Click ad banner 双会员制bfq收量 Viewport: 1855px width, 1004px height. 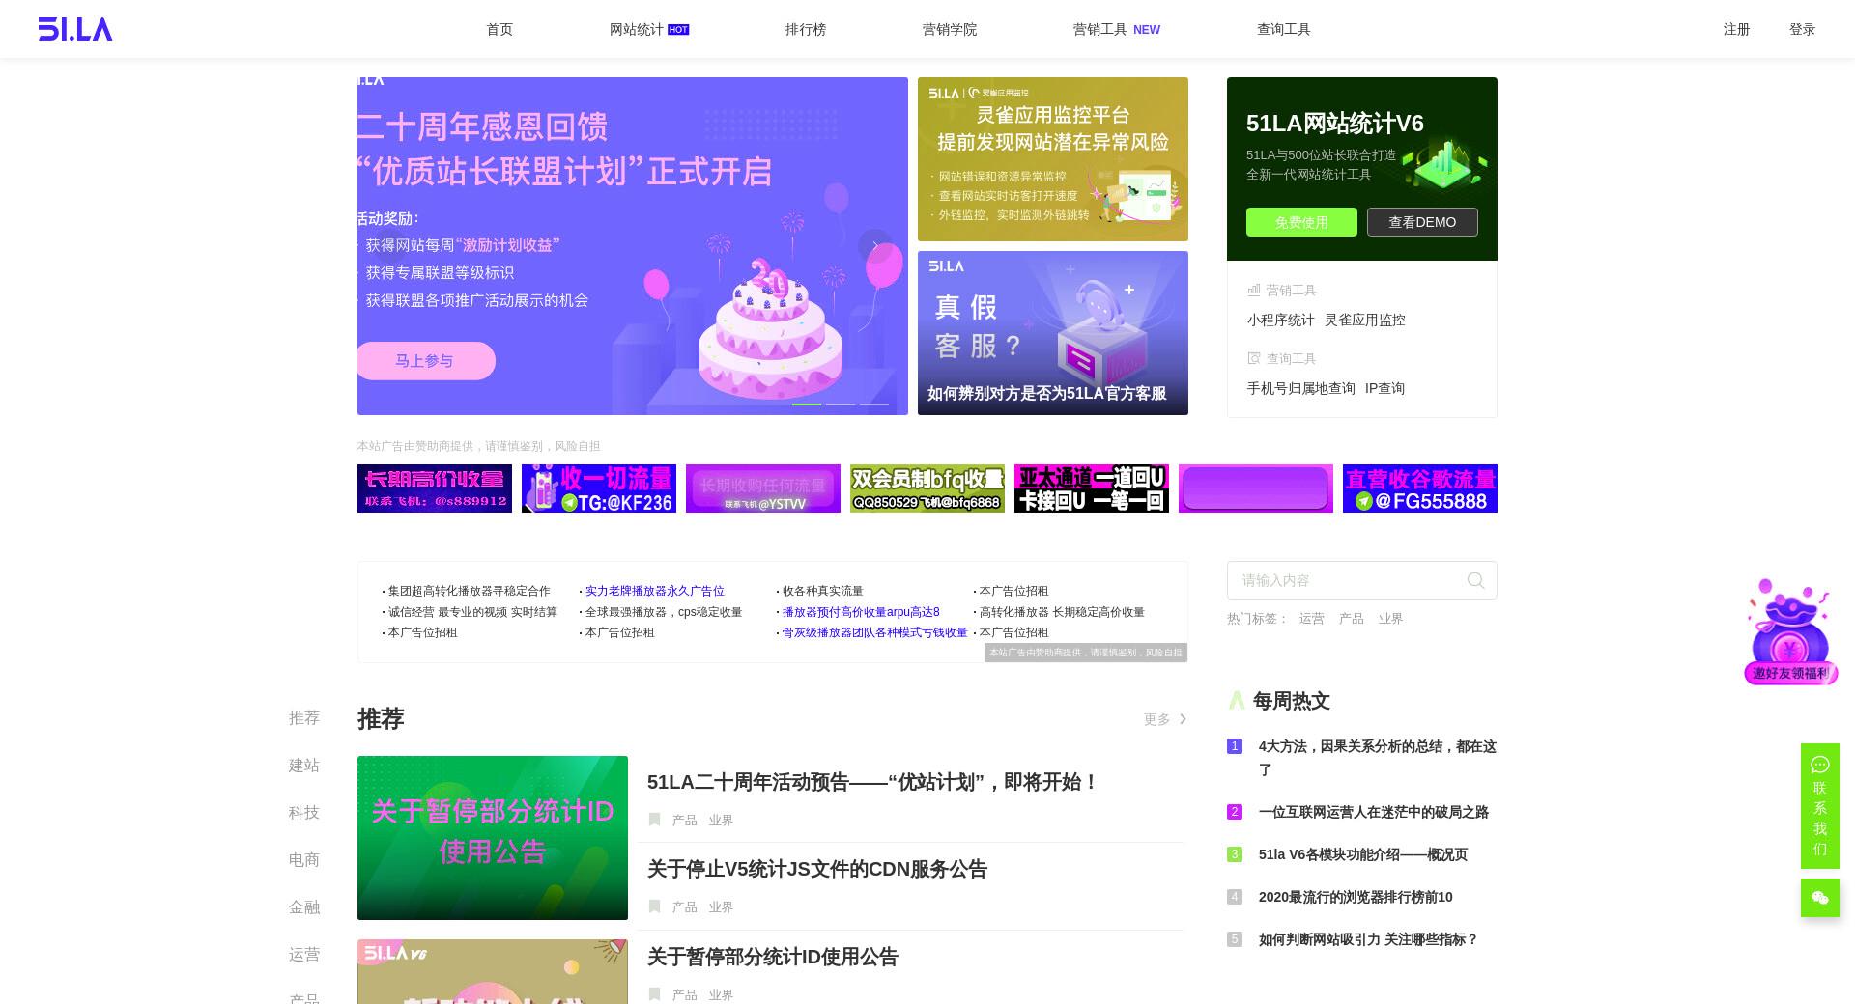pyautogui.click(x=927, y=488)
